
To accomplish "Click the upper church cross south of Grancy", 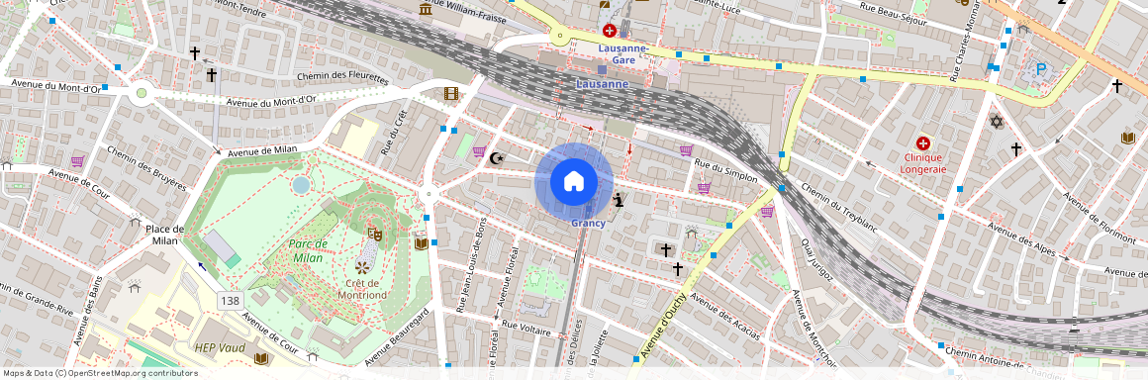I will [665, 250].
